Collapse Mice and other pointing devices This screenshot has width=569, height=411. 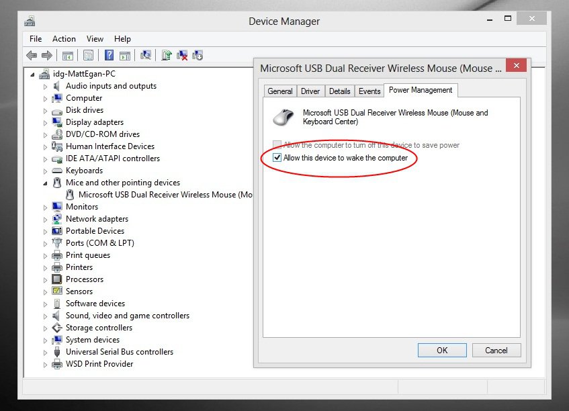click(x=46, y=183)
